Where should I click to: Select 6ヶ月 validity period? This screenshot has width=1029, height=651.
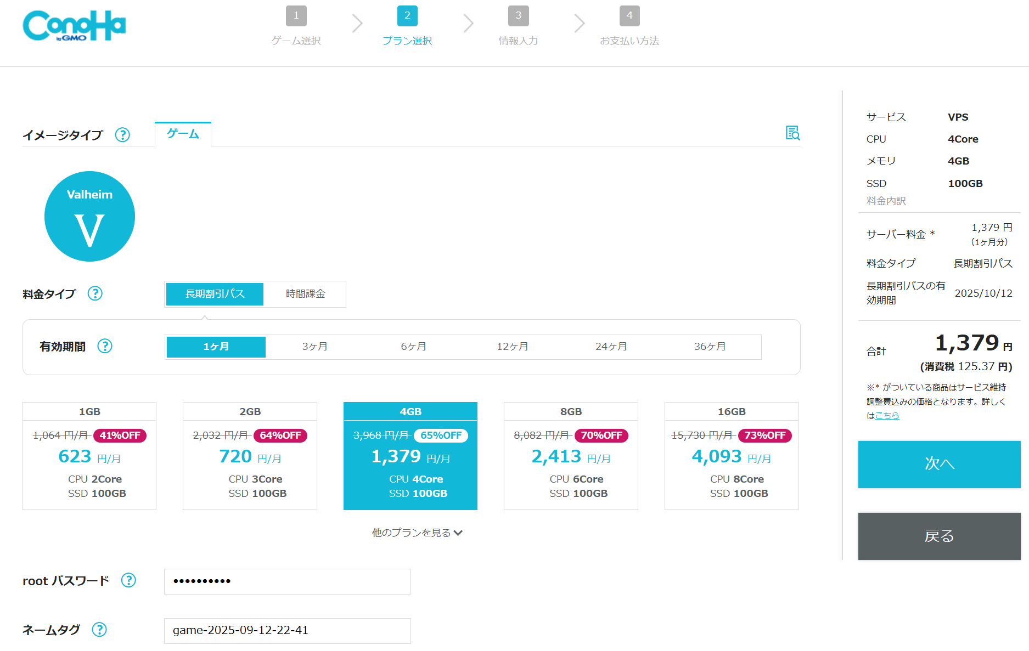[x=414, y=347]
